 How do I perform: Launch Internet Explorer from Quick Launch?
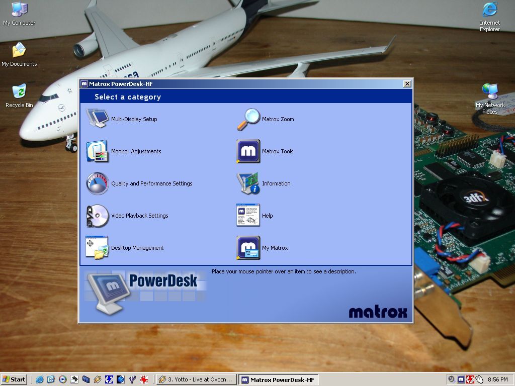pyautogui.click(x=39, y=379)
